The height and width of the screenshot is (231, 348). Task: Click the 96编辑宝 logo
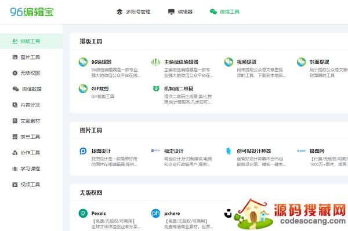(32, 12)
